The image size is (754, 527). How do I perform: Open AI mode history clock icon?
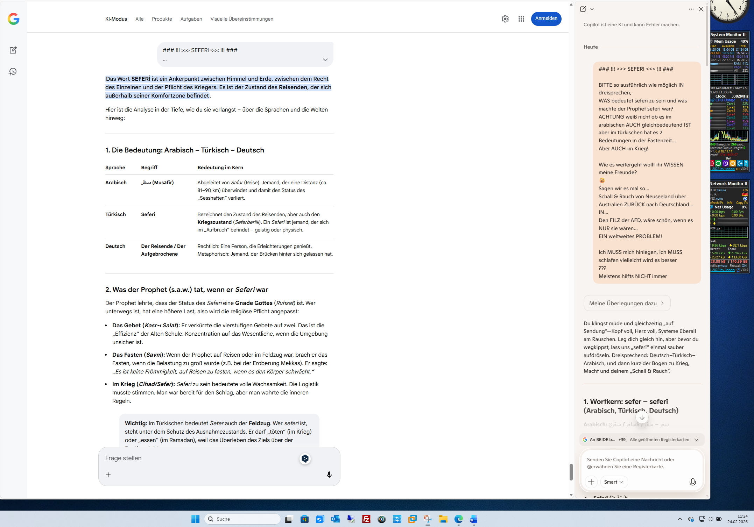click(13, 72)
